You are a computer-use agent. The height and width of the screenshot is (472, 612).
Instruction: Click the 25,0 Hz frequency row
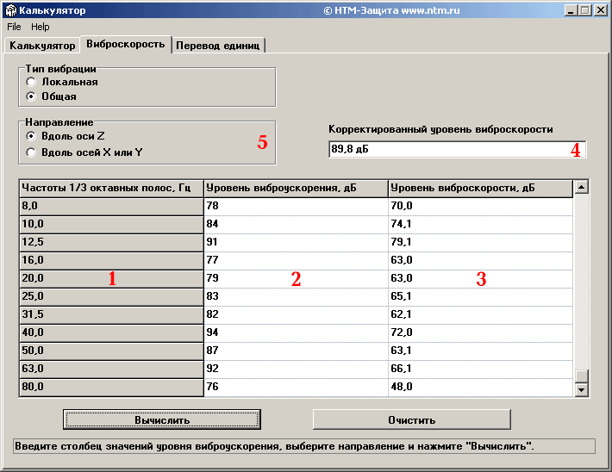(x=111, y=297)
